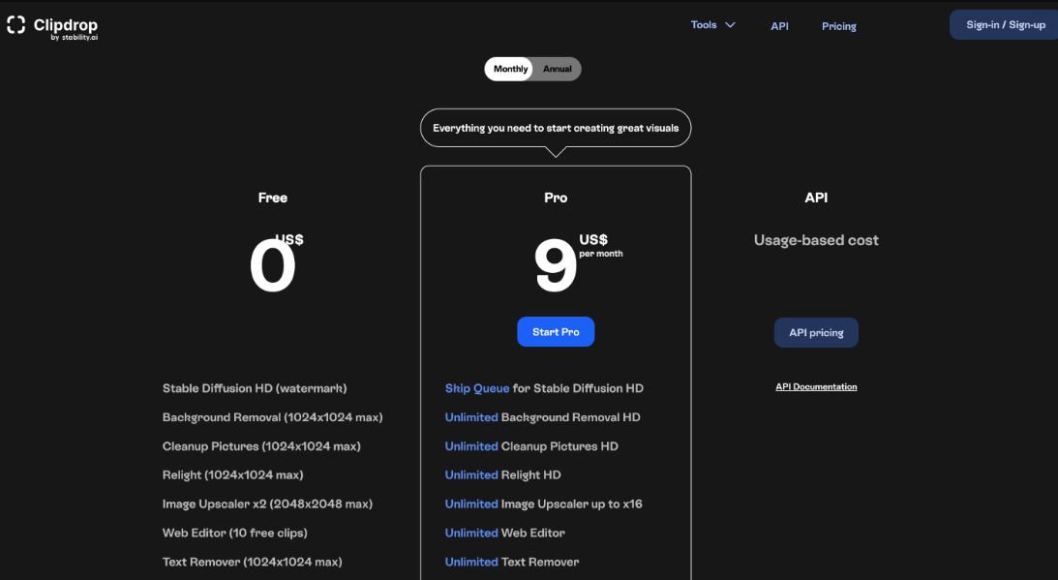The height and width of the screenshot is (580, 1058).
Task: Click the Clipdrop logo icon
Action: [x=16, y=25]
